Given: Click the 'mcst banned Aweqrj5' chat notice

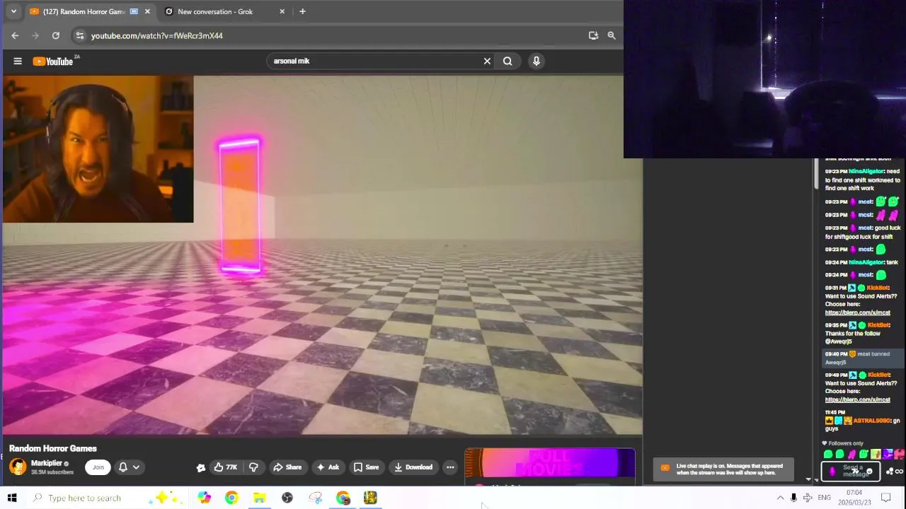Looking at the screenshot, I should point(862,358).
